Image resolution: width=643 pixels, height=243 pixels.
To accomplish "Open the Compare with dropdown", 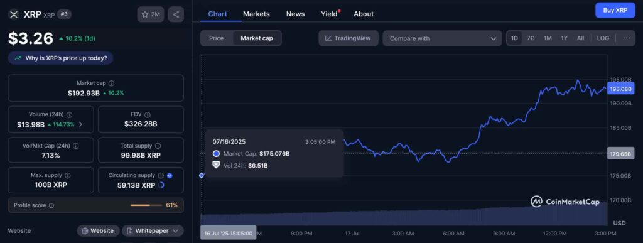I will pos(443,38).
